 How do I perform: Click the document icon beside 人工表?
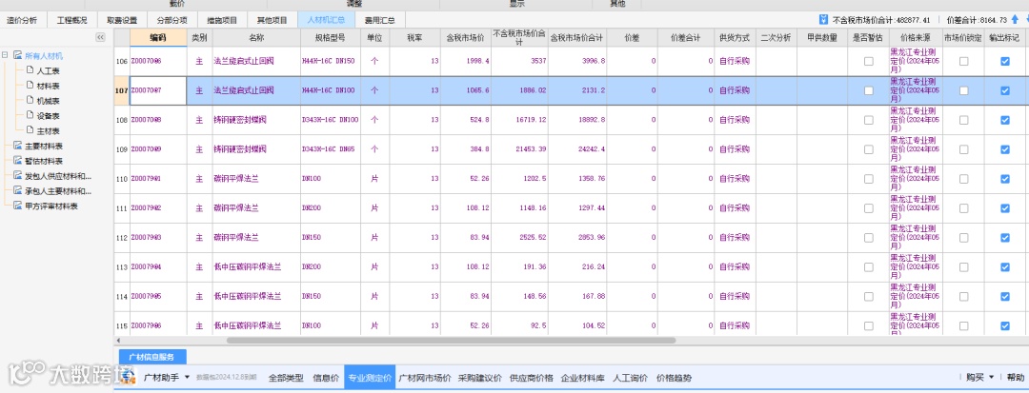click(30, 70)
